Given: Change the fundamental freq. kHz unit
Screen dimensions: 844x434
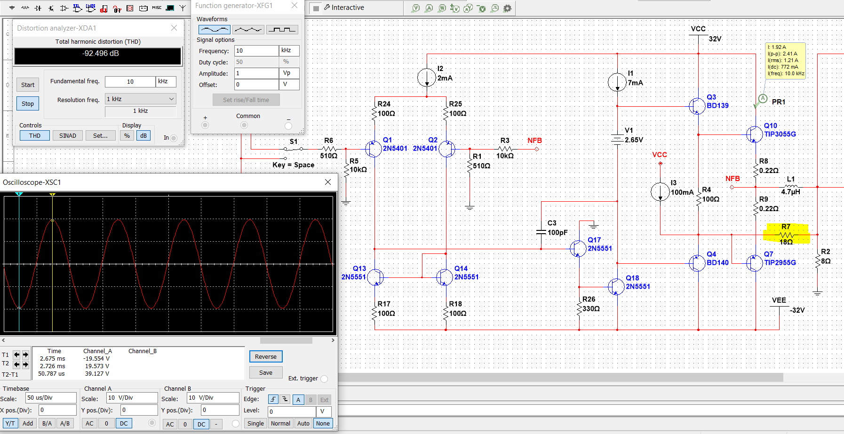Looking at the screenshot, I should [x=166, y=81].
